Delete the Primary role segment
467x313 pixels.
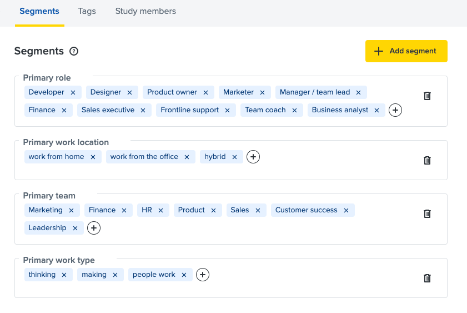click(x=427, y=96)
